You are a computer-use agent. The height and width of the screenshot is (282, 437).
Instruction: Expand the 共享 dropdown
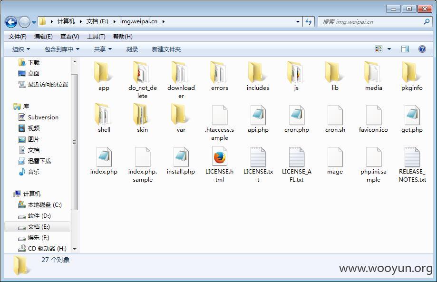(x=103, y=49)
